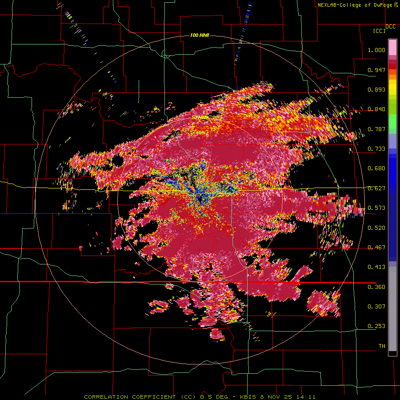Image resolution: width=400 pixels, height=400 pixels.
Task: Click the 0.680 legend value
Action: (x=376, y=168)
